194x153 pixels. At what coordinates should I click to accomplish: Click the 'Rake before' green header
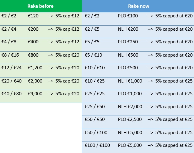[41, 6]
